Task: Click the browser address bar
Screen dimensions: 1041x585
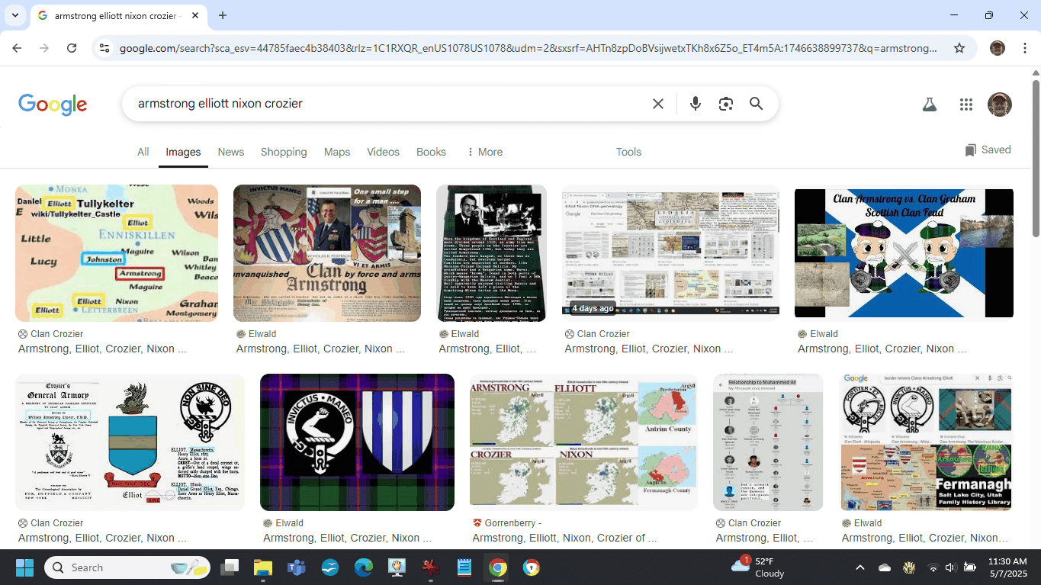Action: (528, 48)
